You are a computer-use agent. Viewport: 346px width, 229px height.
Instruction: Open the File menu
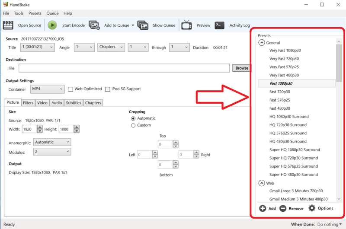tap(6, 13)
